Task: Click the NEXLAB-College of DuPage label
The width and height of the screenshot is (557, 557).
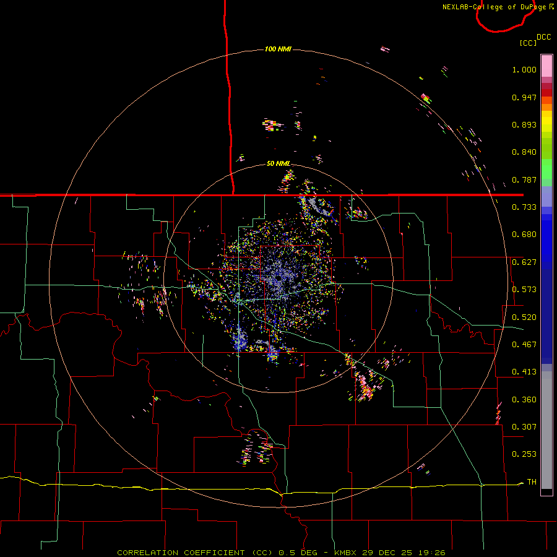Action: click(x=494, y=7)
